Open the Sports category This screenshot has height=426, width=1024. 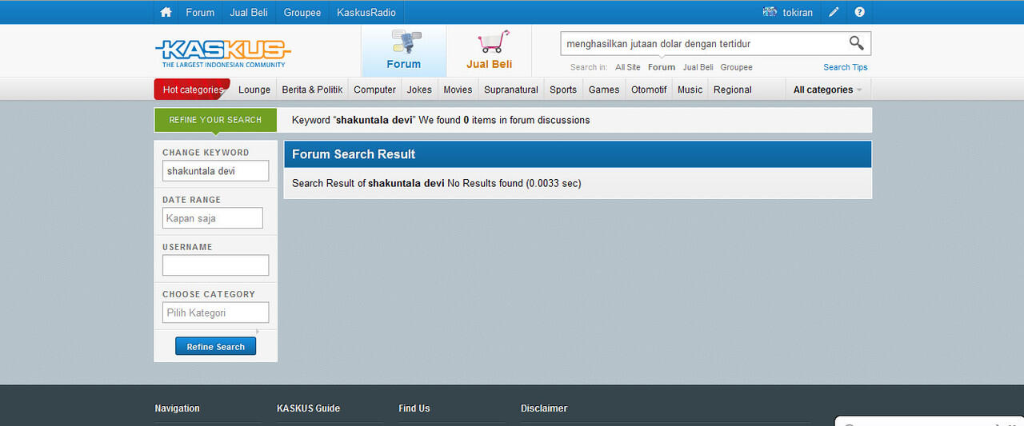coord(563,90)
